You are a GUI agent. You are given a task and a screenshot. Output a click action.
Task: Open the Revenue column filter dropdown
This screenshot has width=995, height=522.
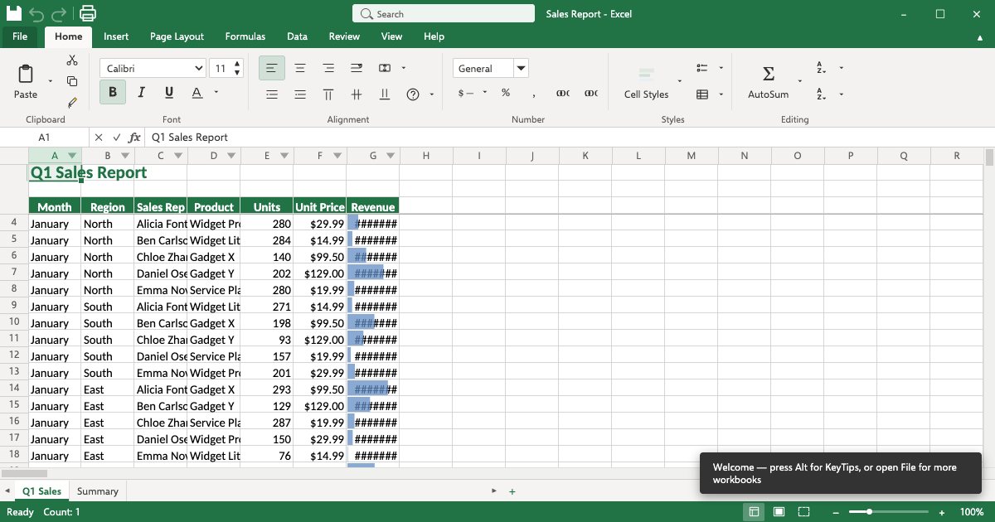tap(391, 156)
